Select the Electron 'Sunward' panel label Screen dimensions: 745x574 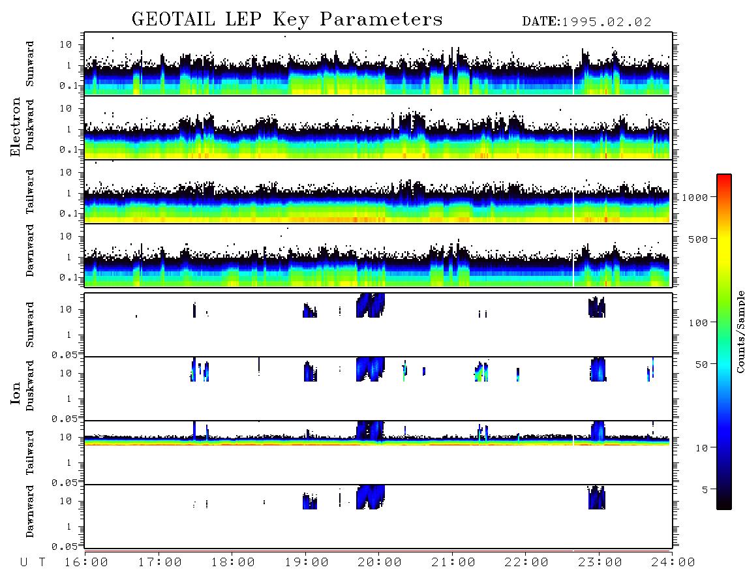click(30, 64)
